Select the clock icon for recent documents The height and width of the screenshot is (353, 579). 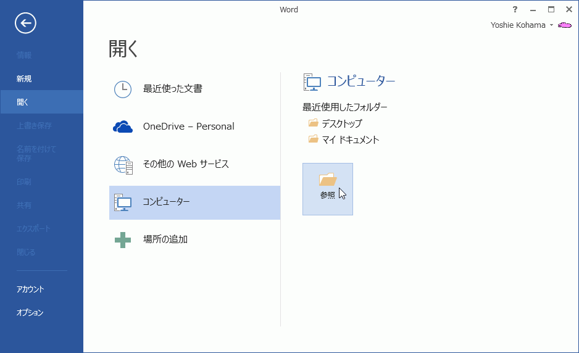tap(123, 89)
